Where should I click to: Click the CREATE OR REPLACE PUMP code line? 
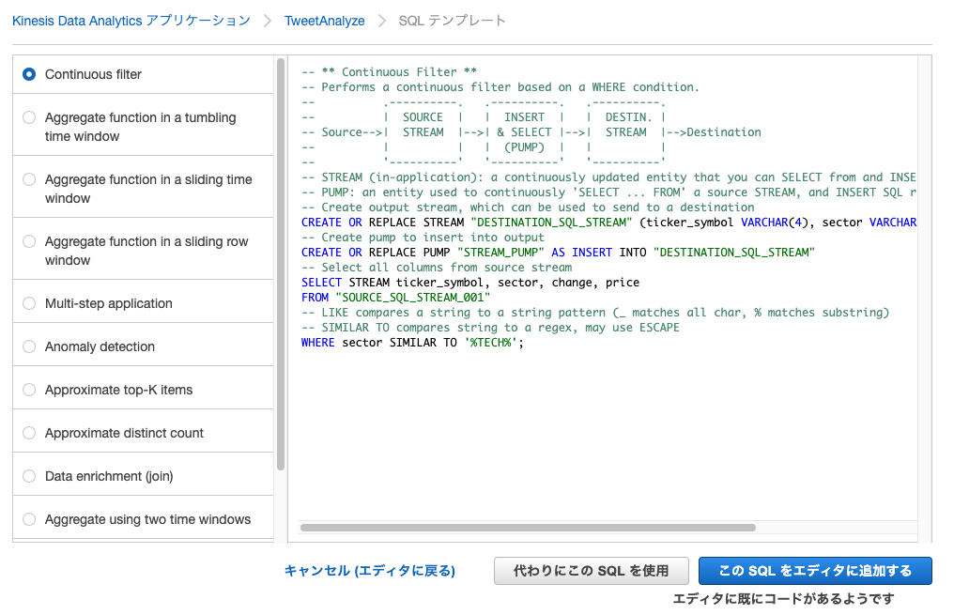coord(558,253)
